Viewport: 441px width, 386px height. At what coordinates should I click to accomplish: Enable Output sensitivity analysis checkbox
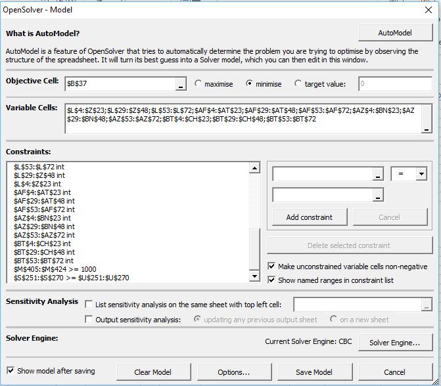click(89, 320)
